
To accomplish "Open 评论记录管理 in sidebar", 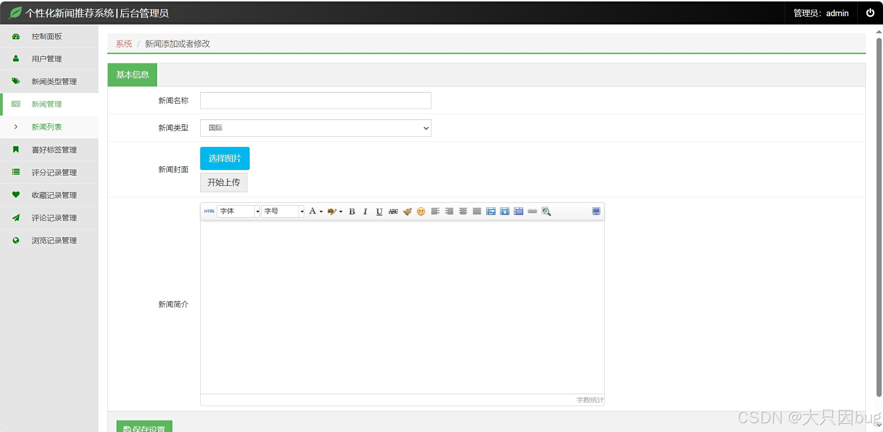I will 49,218.
